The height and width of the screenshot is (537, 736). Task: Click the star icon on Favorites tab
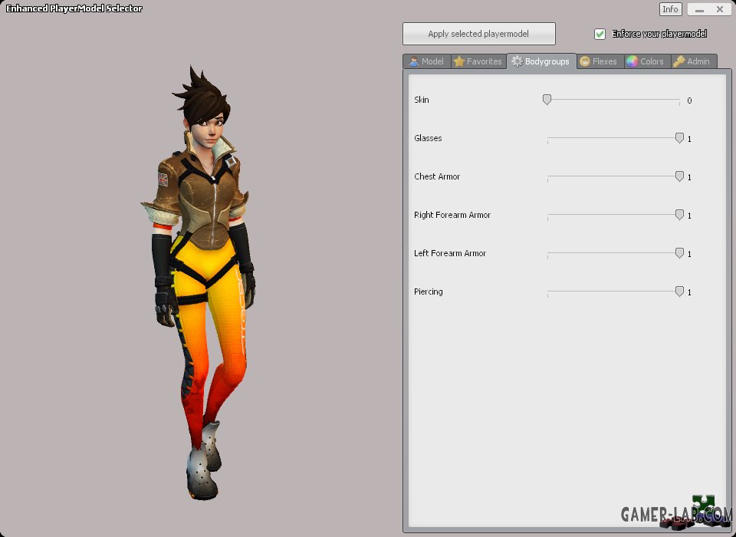click(x=459, y=61)
